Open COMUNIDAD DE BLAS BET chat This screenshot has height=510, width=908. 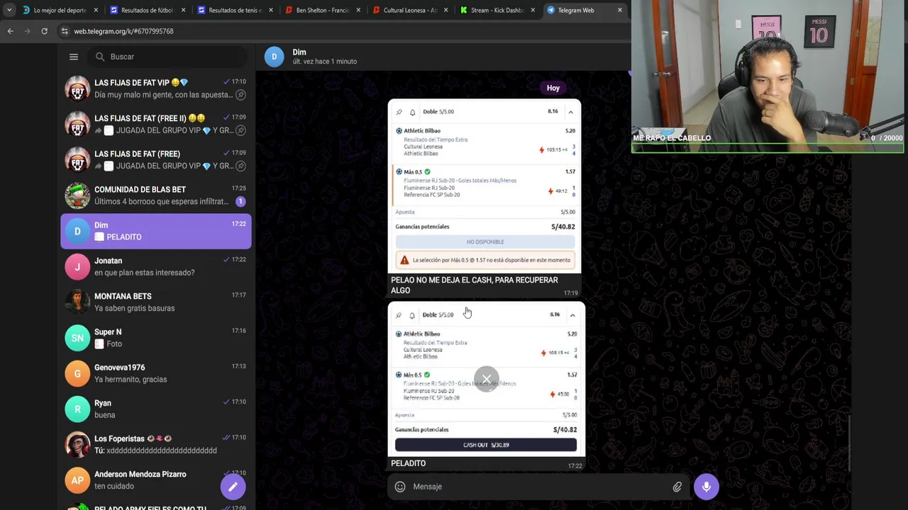(x=156, y=195)
